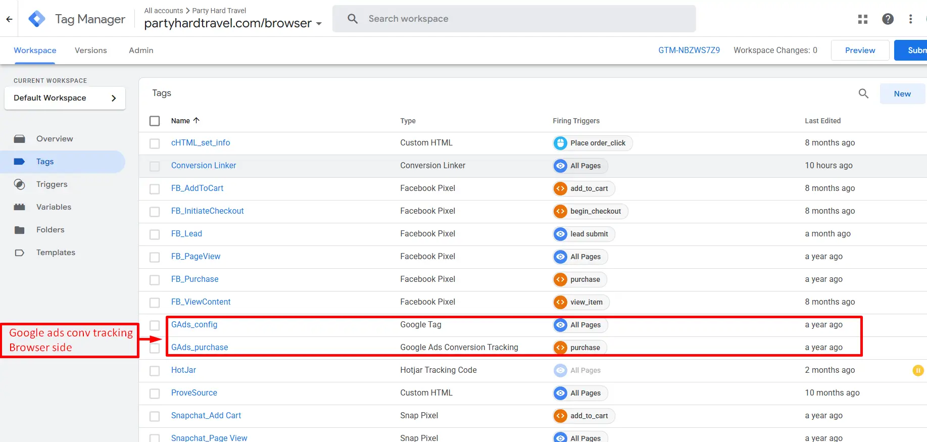
Task: Open the GAds_purchase tag link
Action: click(200, 348)
